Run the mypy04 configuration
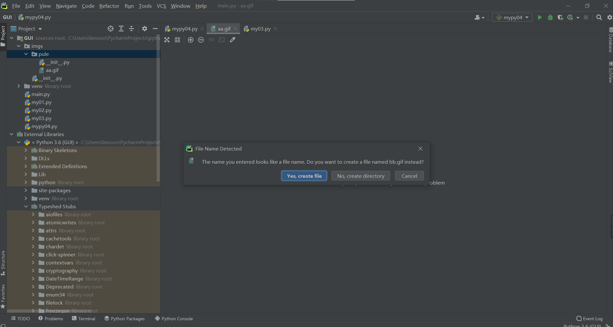Screen dimensions: 613x327 [x=540, y=17]
